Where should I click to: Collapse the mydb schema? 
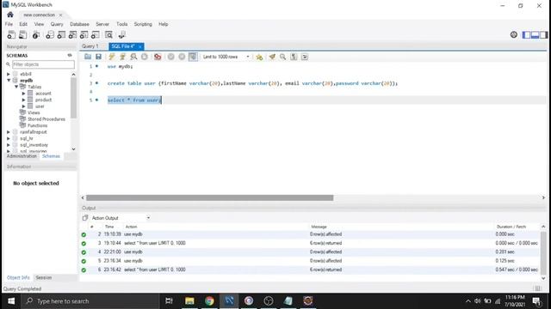[x=9, y=80]
